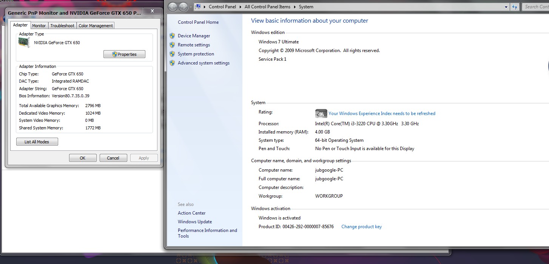Confirm the dialog with OK
The height and width of the screenshot is (264, 549).
(83, 158)
